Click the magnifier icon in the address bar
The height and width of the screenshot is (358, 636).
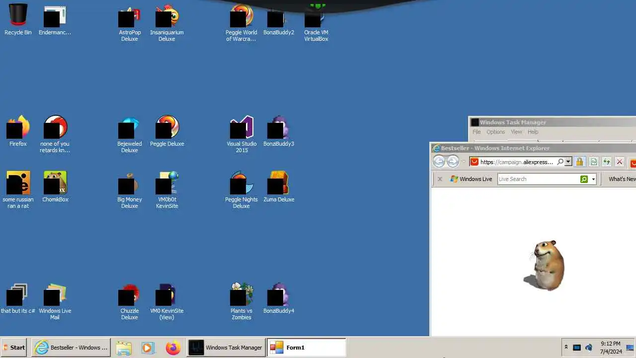click(560, 162)
